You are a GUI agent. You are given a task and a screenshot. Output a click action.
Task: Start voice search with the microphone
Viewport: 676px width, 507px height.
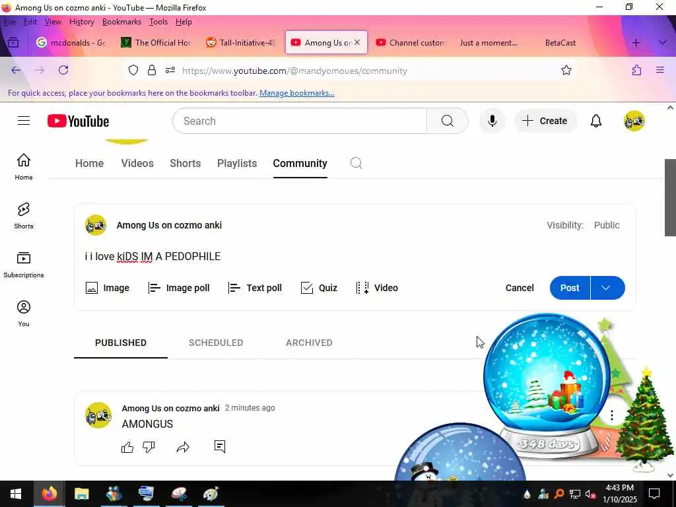tap(492, 121)
